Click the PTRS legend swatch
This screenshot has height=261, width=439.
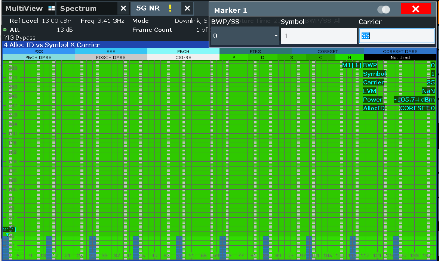255,52
